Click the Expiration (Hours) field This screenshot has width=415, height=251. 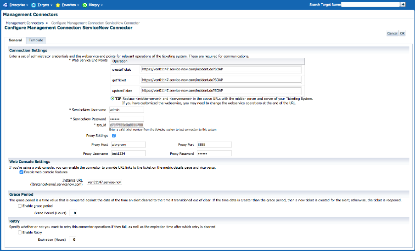[73, 240]
